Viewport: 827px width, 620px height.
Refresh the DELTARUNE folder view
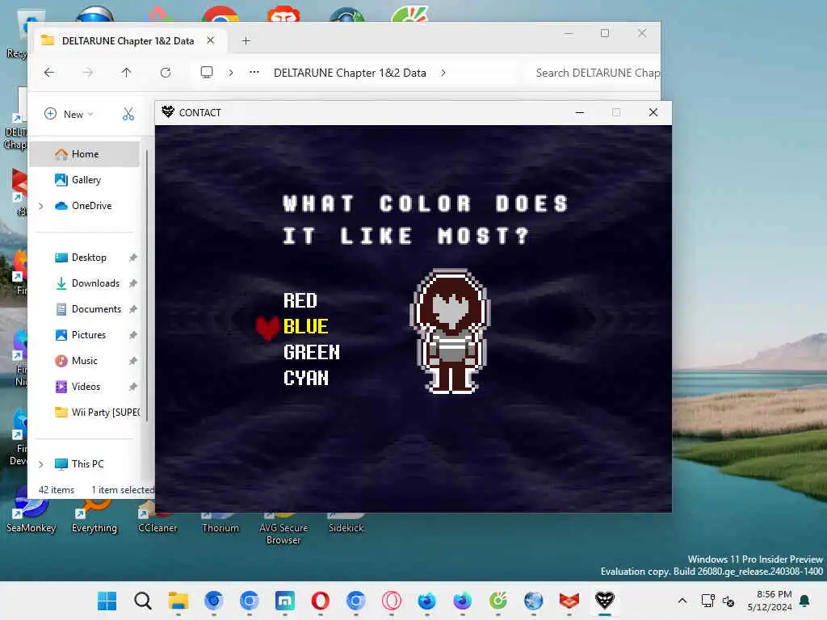pos(166,73)
